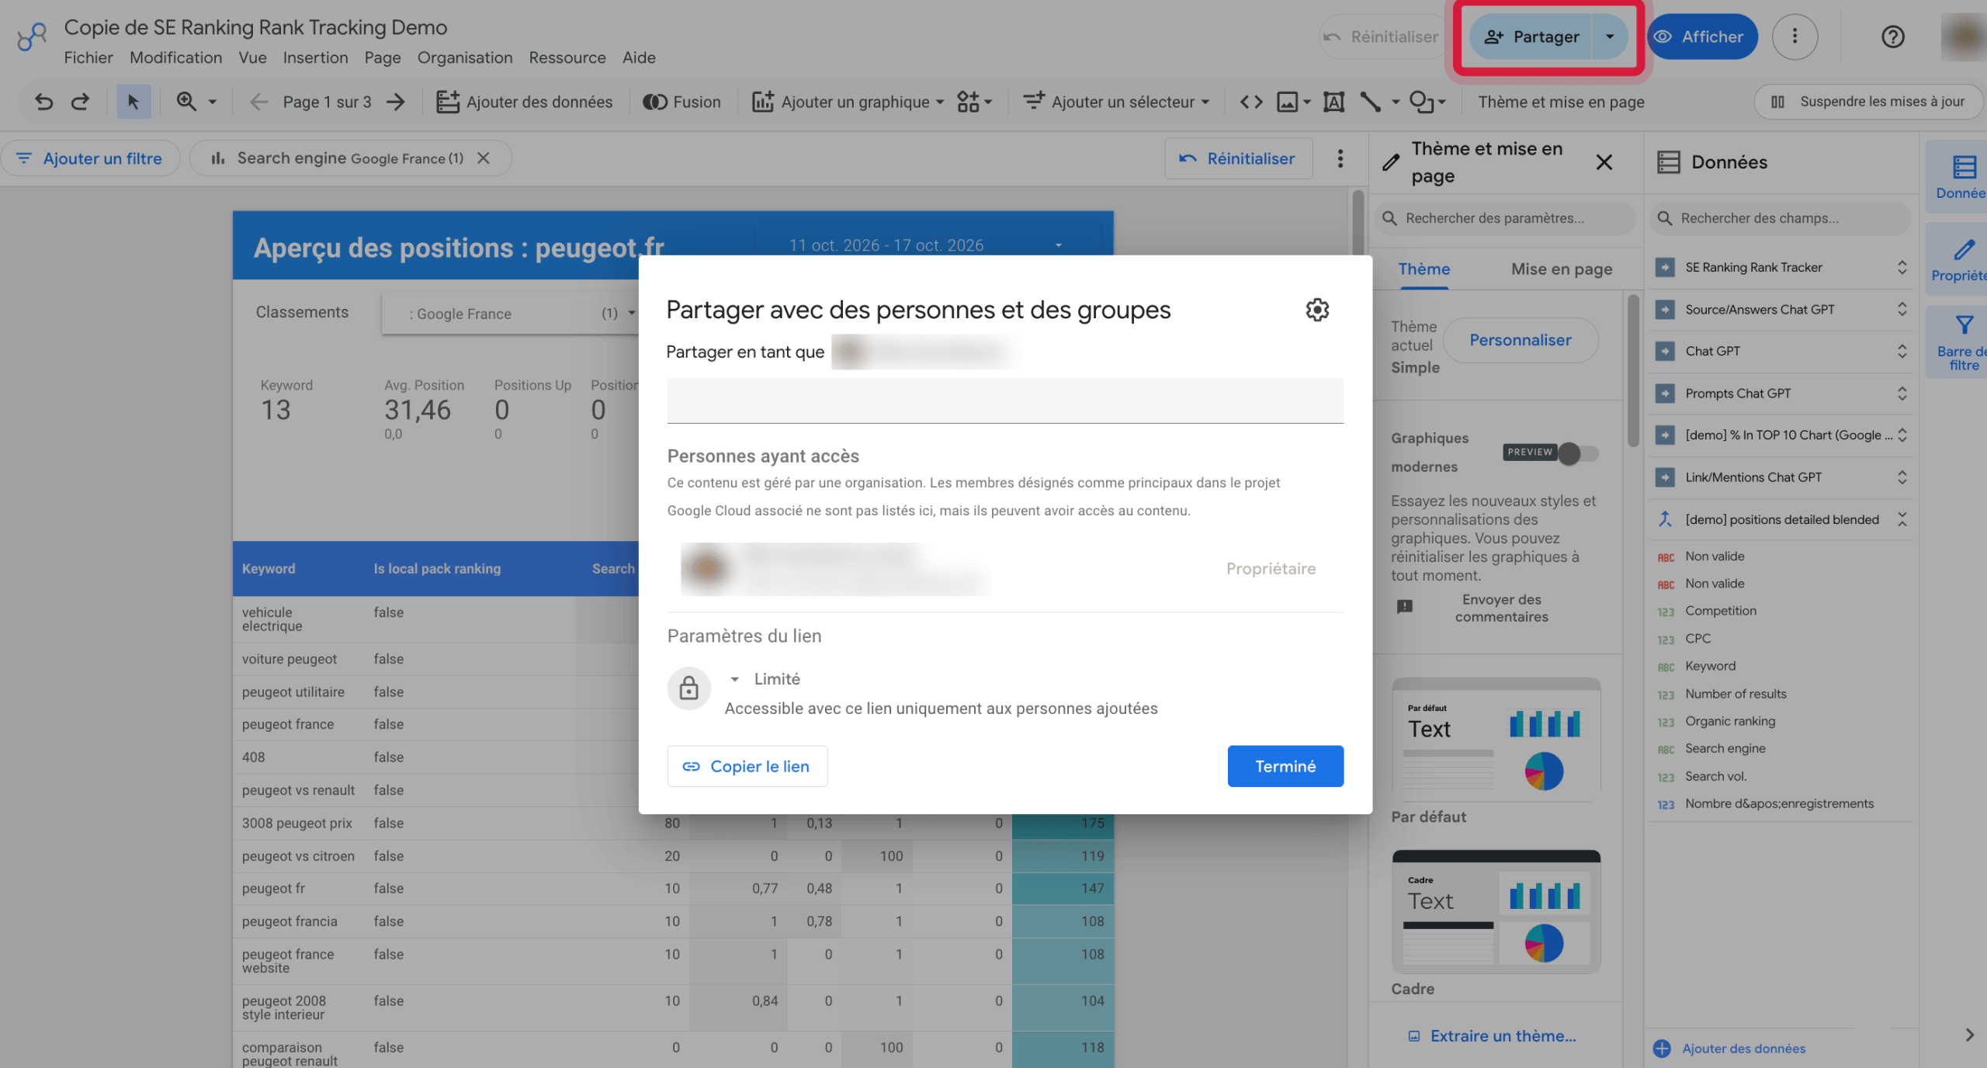The image size is (1987, 1068).
Task: Click the Personnaliser theme button
Action: click(x=1520, y=340)
